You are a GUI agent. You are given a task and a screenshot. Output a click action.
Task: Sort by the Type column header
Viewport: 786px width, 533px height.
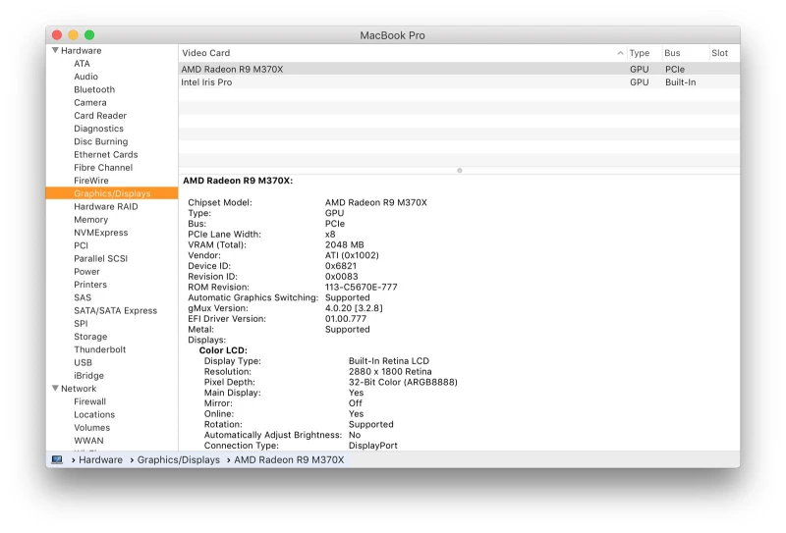point(640,53)
